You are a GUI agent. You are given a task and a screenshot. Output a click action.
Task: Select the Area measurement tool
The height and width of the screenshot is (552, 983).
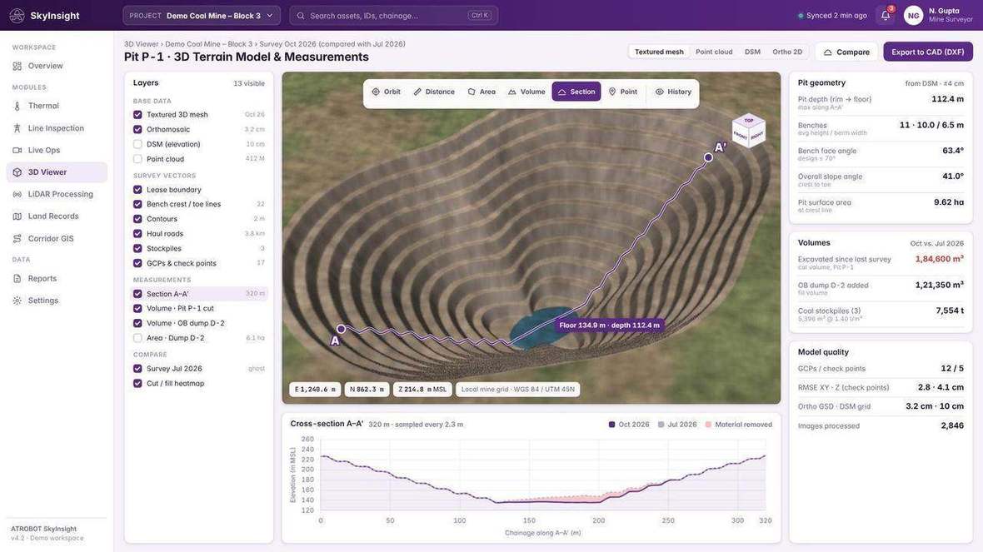tap(482, 92)
